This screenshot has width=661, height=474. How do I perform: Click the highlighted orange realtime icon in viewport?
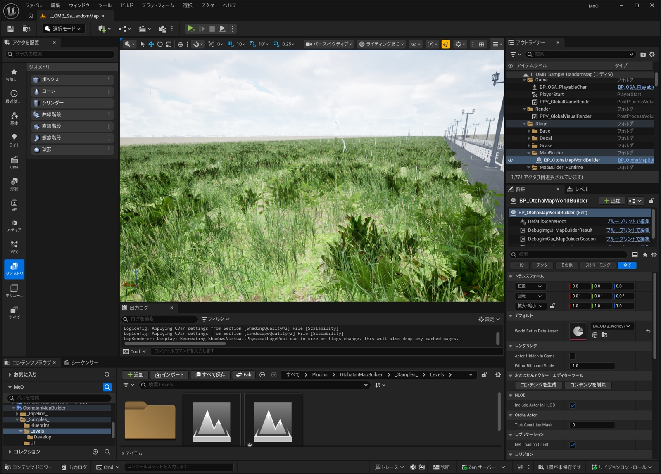point(446,44)
